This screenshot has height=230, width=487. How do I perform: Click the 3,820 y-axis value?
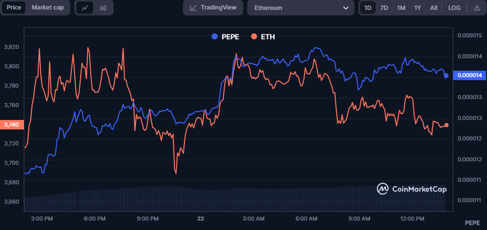click(x=11, y=47)
